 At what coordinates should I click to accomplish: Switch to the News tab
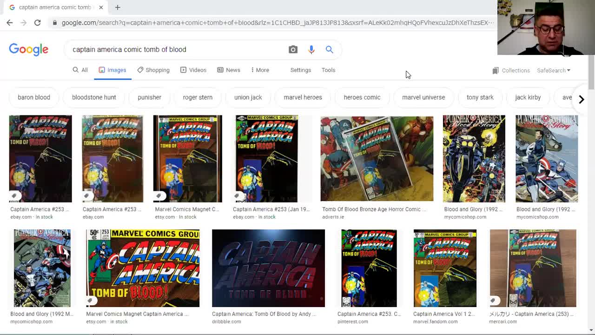tap(229, 70)
